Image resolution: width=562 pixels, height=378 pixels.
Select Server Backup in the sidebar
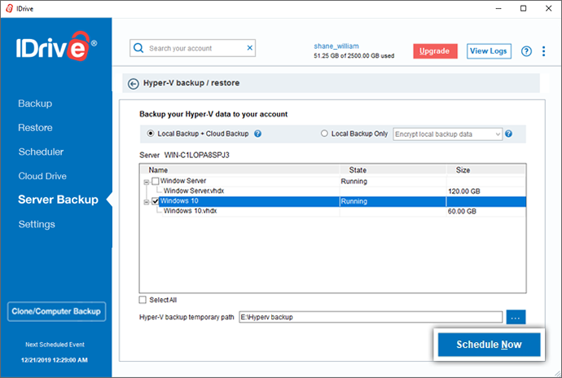tap(58, 200)
